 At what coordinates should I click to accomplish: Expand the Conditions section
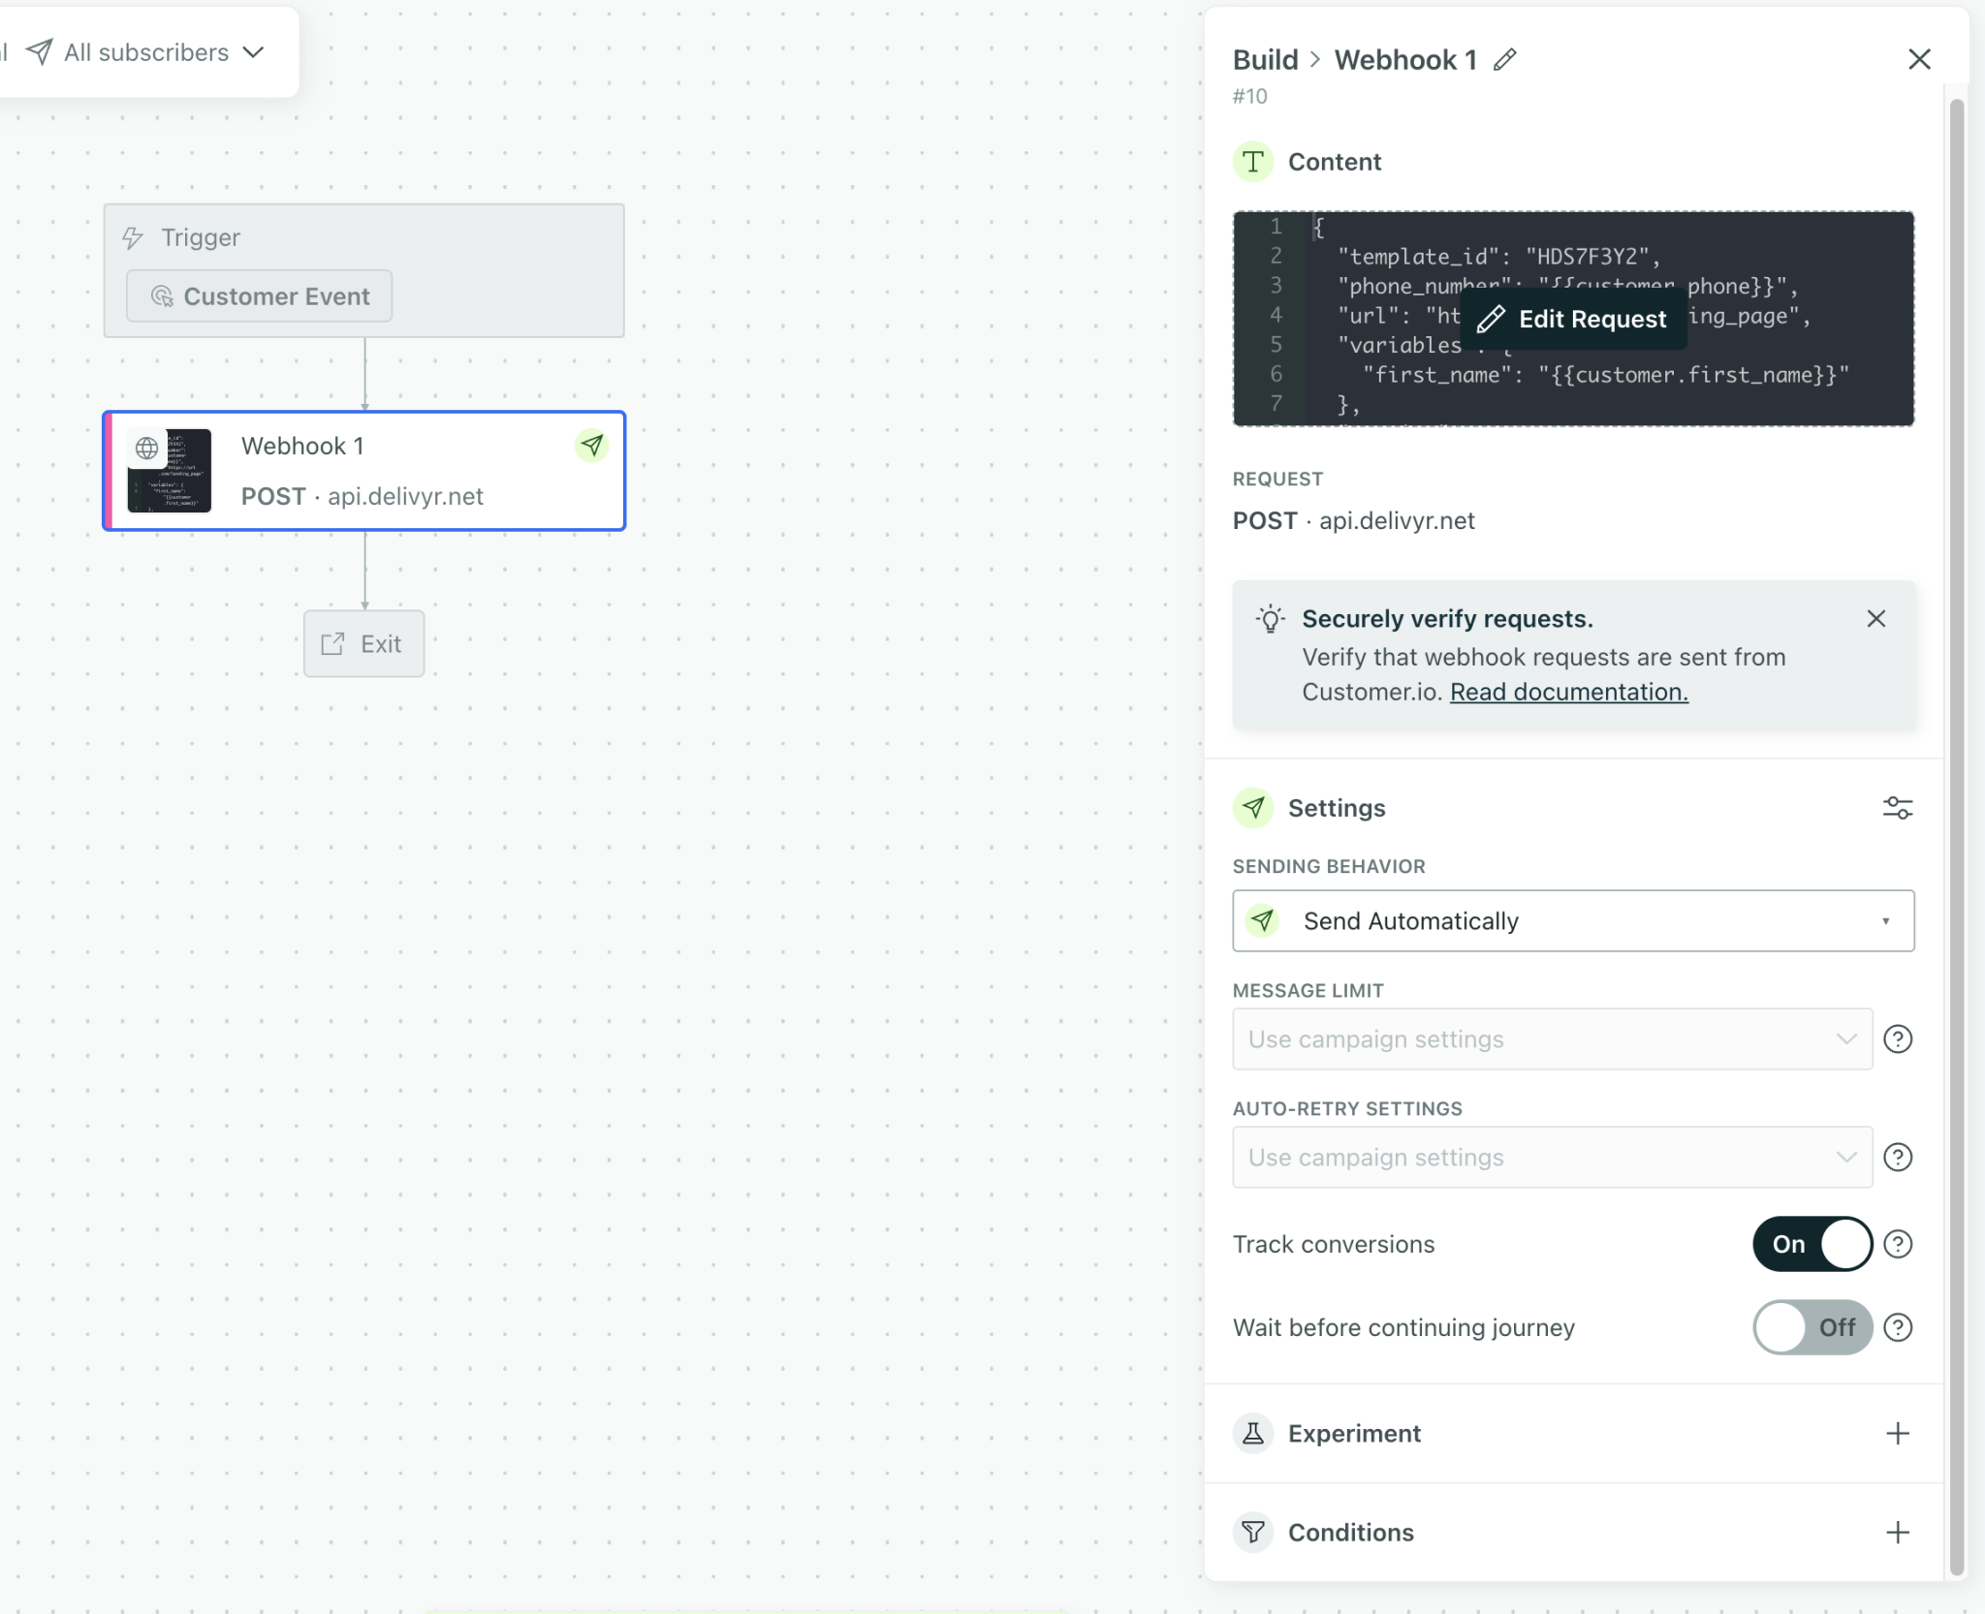(x=1897, y=1533)
